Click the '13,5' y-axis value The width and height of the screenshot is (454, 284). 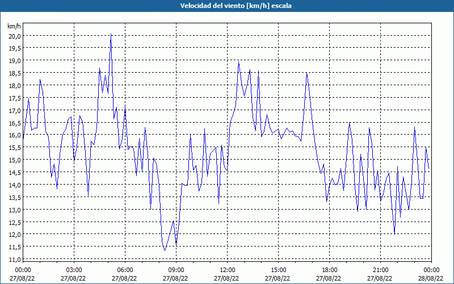pyautogui.click(x=15, y=198)
